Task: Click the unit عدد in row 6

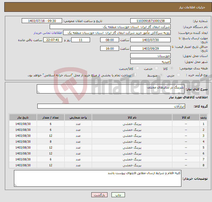Action: 78,153
